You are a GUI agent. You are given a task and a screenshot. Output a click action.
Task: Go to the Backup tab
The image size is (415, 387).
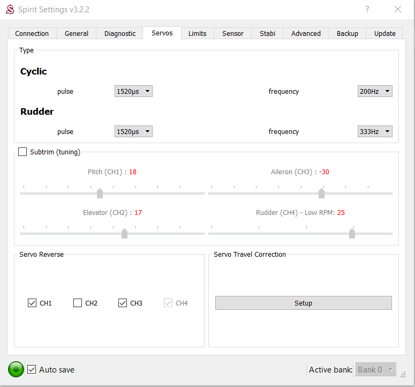point(347,33)
